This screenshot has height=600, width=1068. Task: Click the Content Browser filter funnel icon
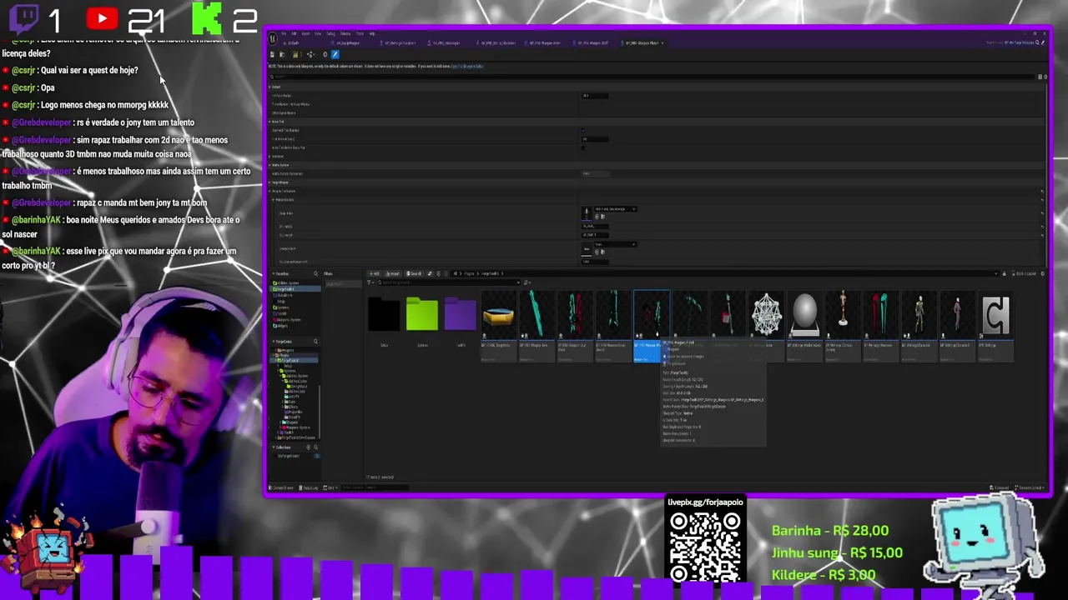370,282
